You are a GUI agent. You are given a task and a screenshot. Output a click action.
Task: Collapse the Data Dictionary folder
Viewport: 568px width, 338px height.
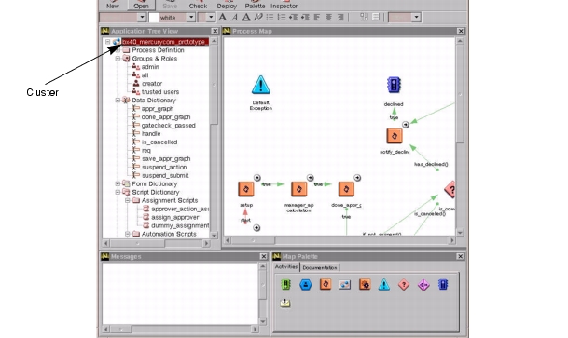tap(118, 101)
